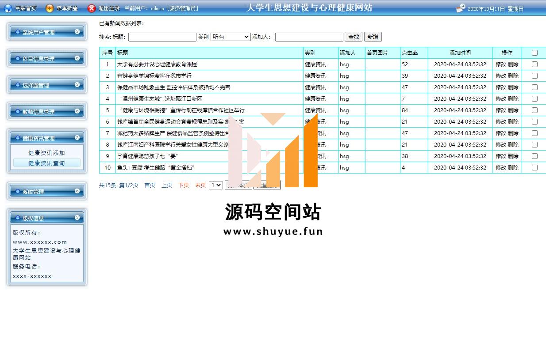Click the red 退出登录 logout icon
Screen dimensions: 546x351
92,8
